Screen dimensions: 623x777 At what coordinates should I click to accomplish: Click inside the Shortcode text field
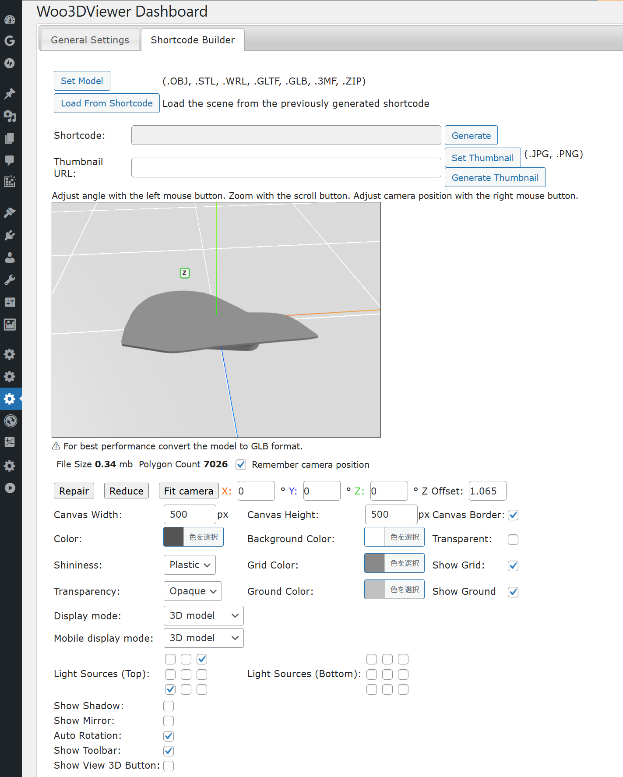[286, 135]
